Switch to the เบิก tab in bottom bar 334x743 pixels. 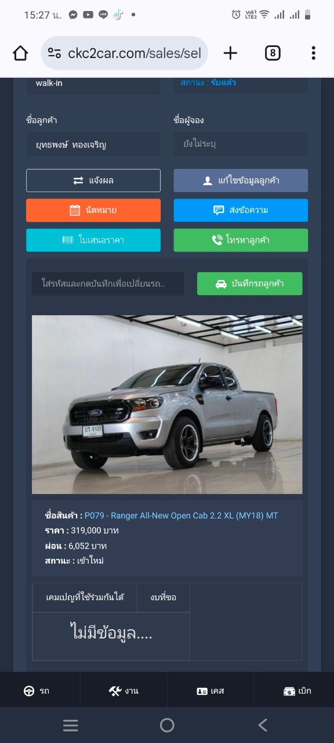[297, 691]
